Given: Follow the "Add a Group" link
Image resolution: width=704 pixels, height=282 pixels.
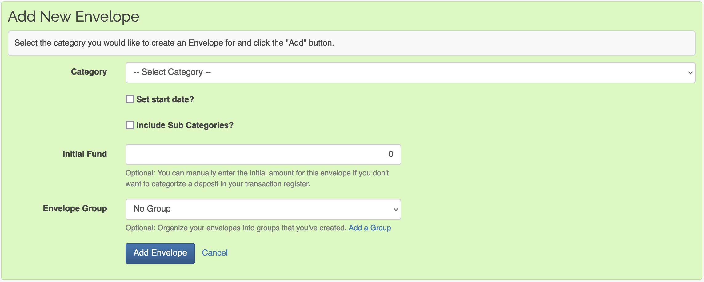Looking at the screenshot, I should coord(370,228).
